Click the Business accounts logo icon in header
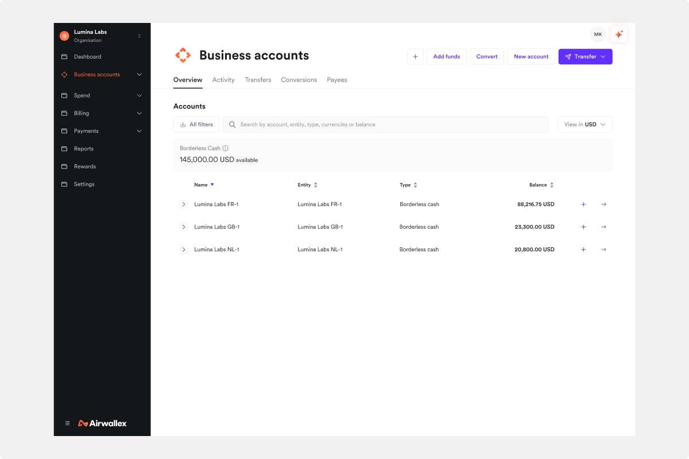The image size is (689, 459). pyautogui.click(x=183, y=55)
